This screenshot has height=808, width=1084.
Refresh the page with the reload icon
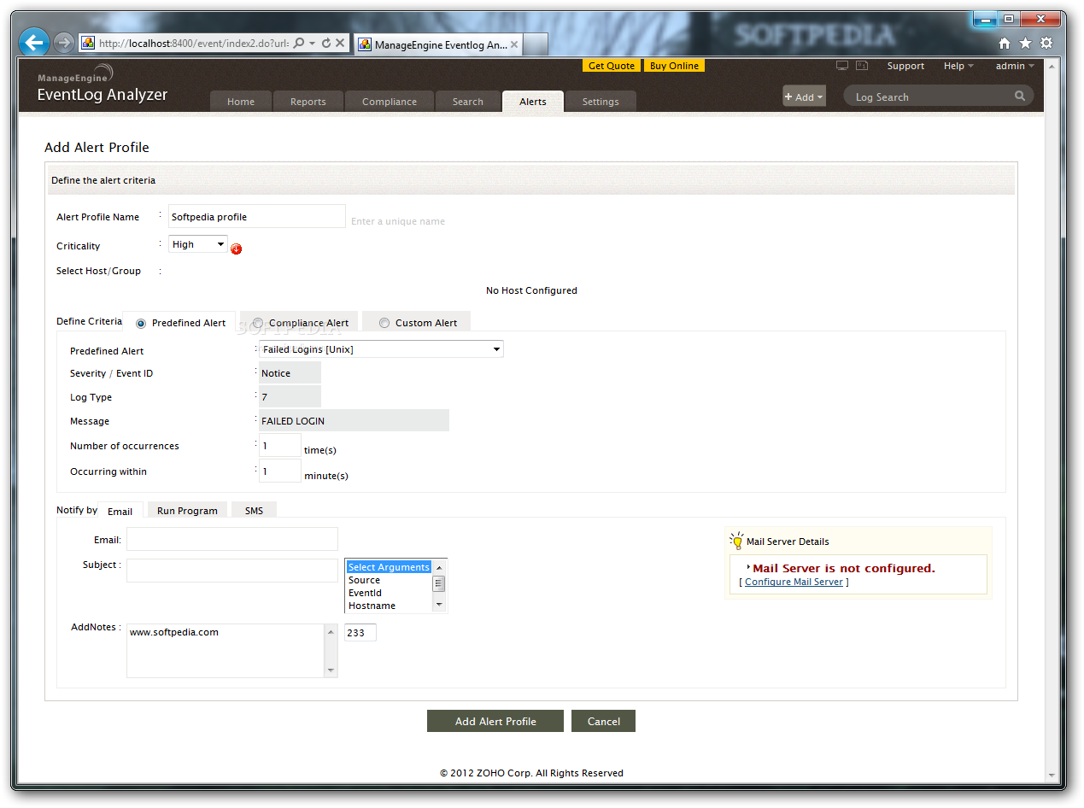[325, 43]
